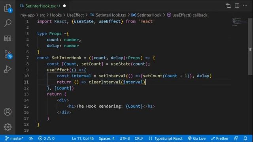
Task: Click [Count] dependency array on line 12
Action: [x=63, y=88]
